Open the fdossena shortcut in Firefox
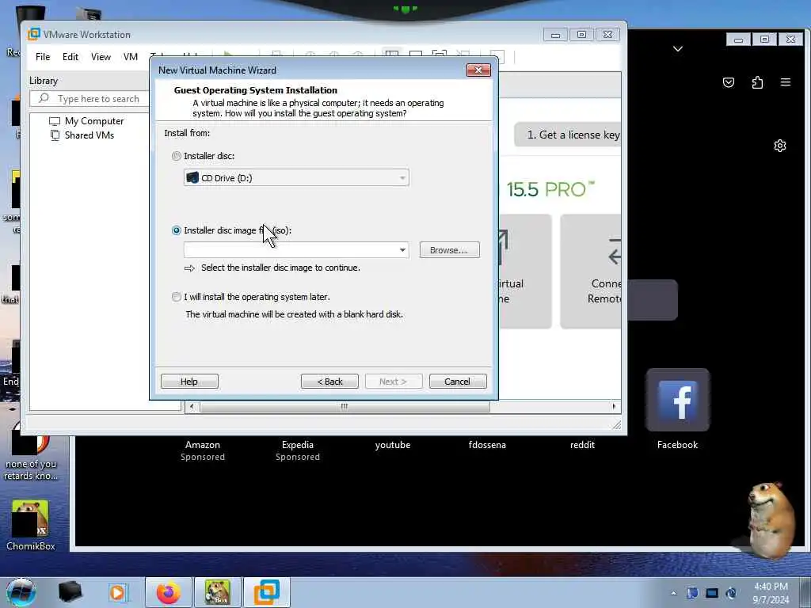811x608 pixels. 487,445
